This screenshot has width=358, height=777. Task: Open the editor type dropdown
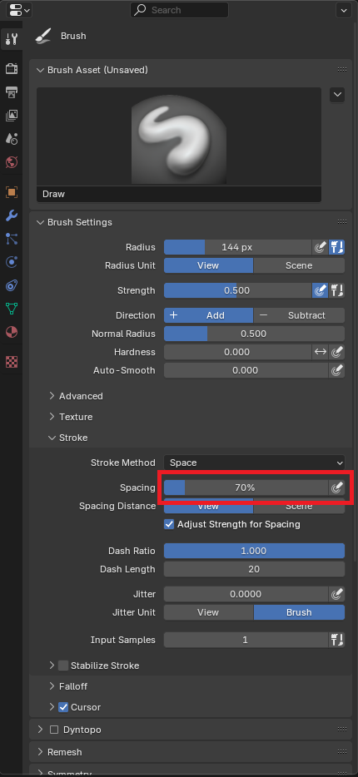point(17,10)
